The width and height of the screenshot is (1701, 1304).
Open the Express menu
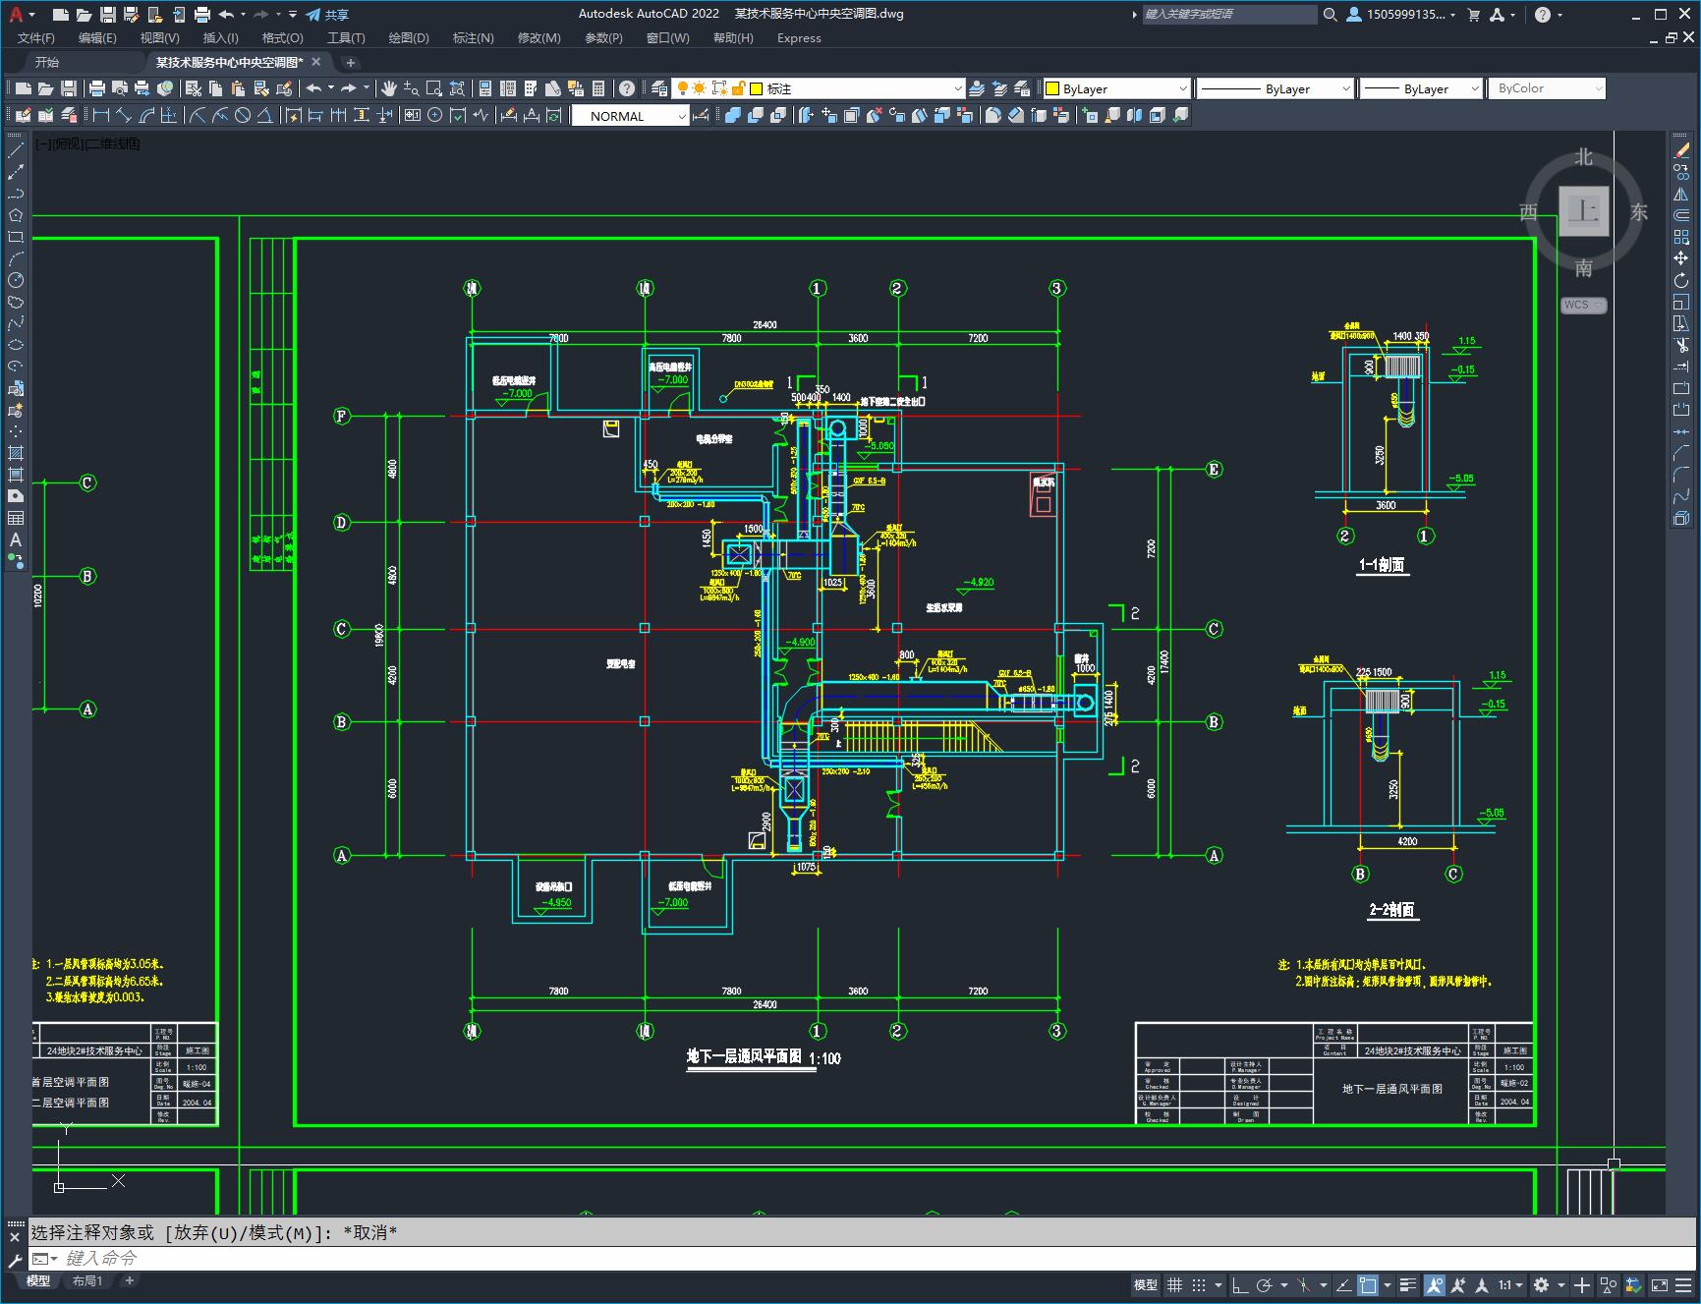tap(799, 38)
